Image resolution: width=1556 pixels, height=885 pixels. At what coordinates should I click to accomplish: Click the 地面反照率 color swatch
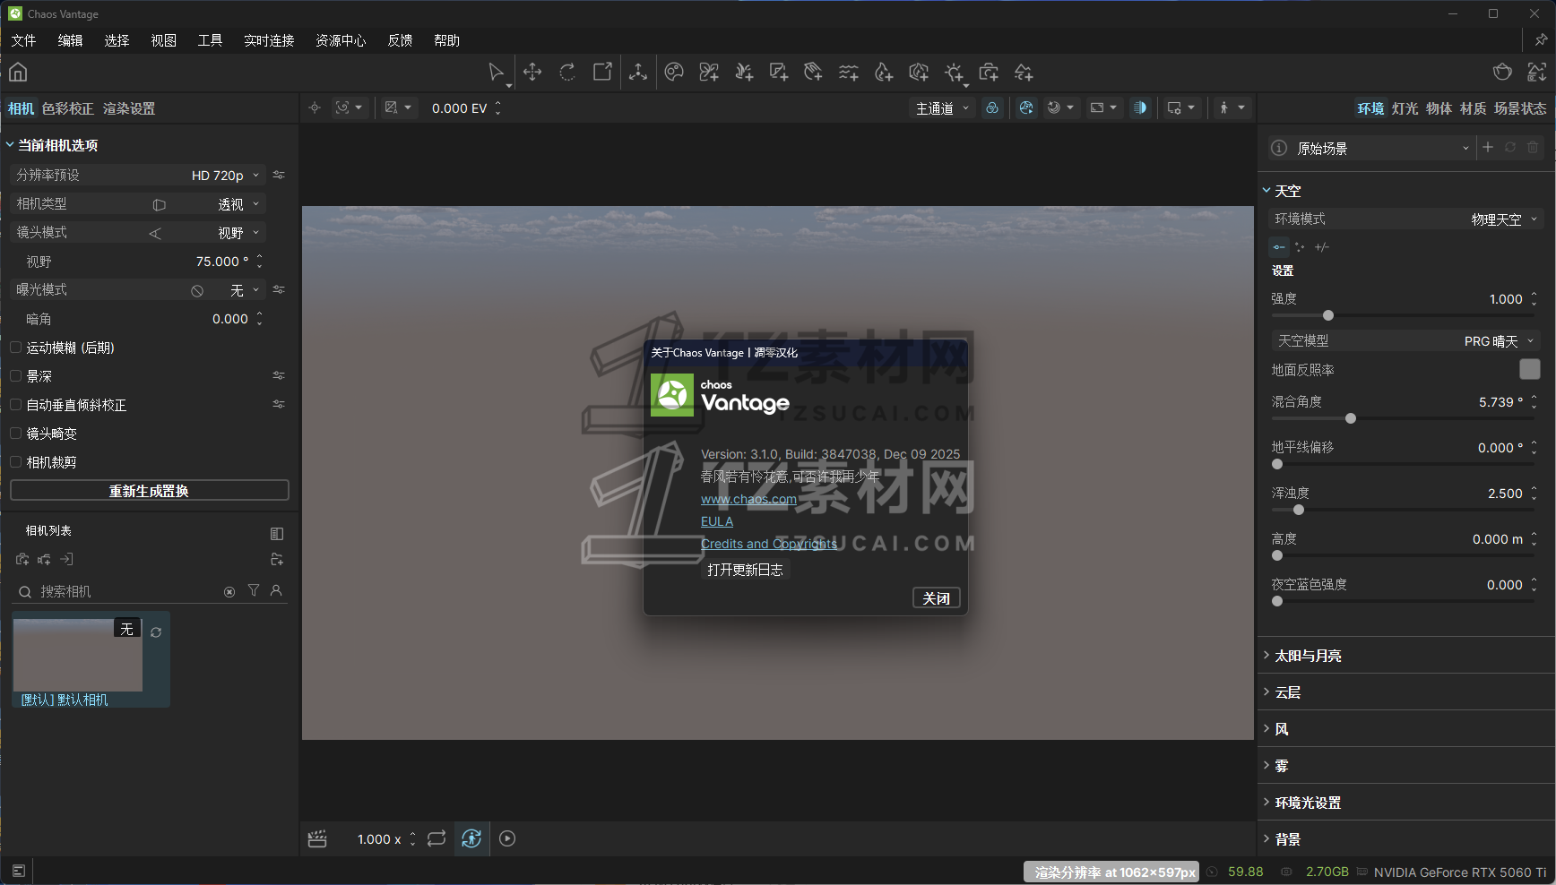pyautogui.click(x=1529, y=369)
